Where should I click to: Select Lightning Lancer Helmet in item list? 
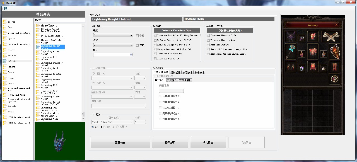coord(48,81)
